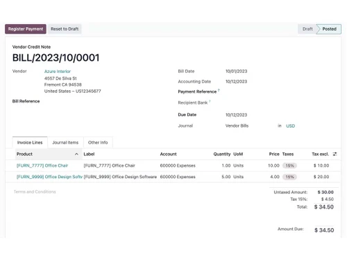Click the Register Payment button
347x260 pixels.
[26, 29]
